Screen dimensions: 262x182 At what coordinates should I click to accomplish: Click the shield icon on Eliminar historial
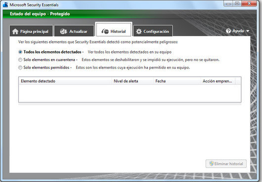[212, 164]
